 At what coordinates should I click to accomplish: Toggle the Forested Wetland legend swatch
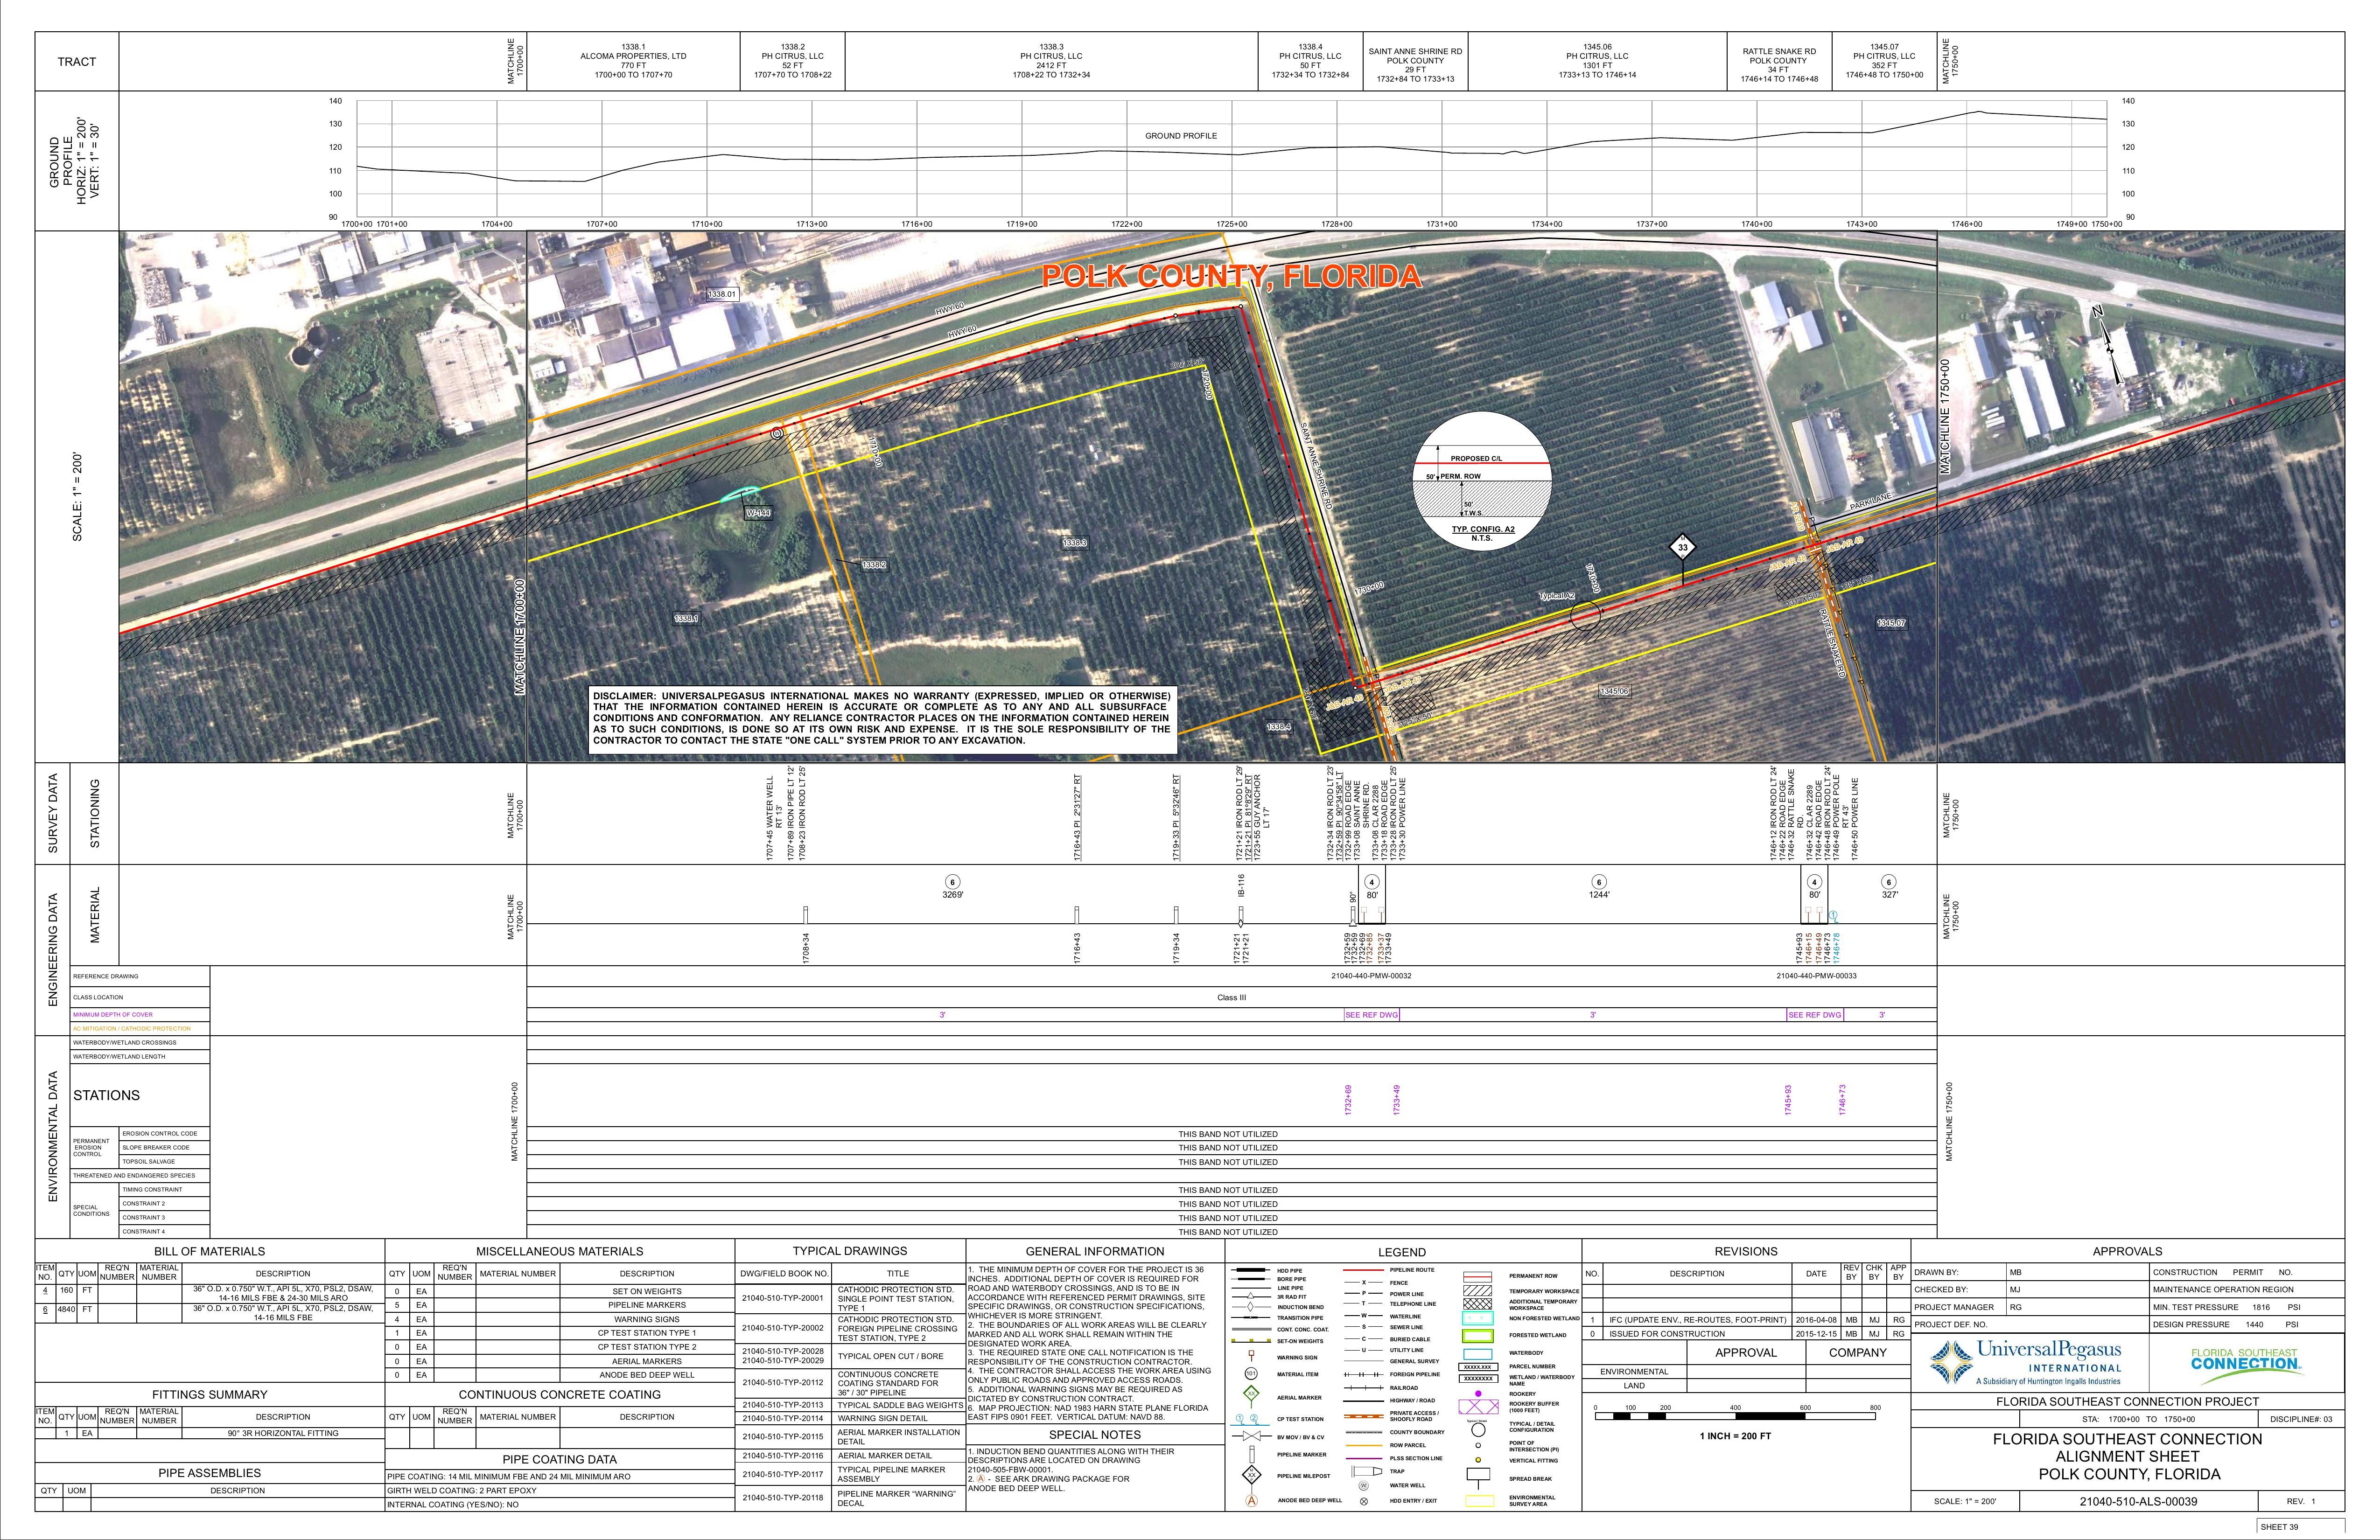(1478, 1336)
